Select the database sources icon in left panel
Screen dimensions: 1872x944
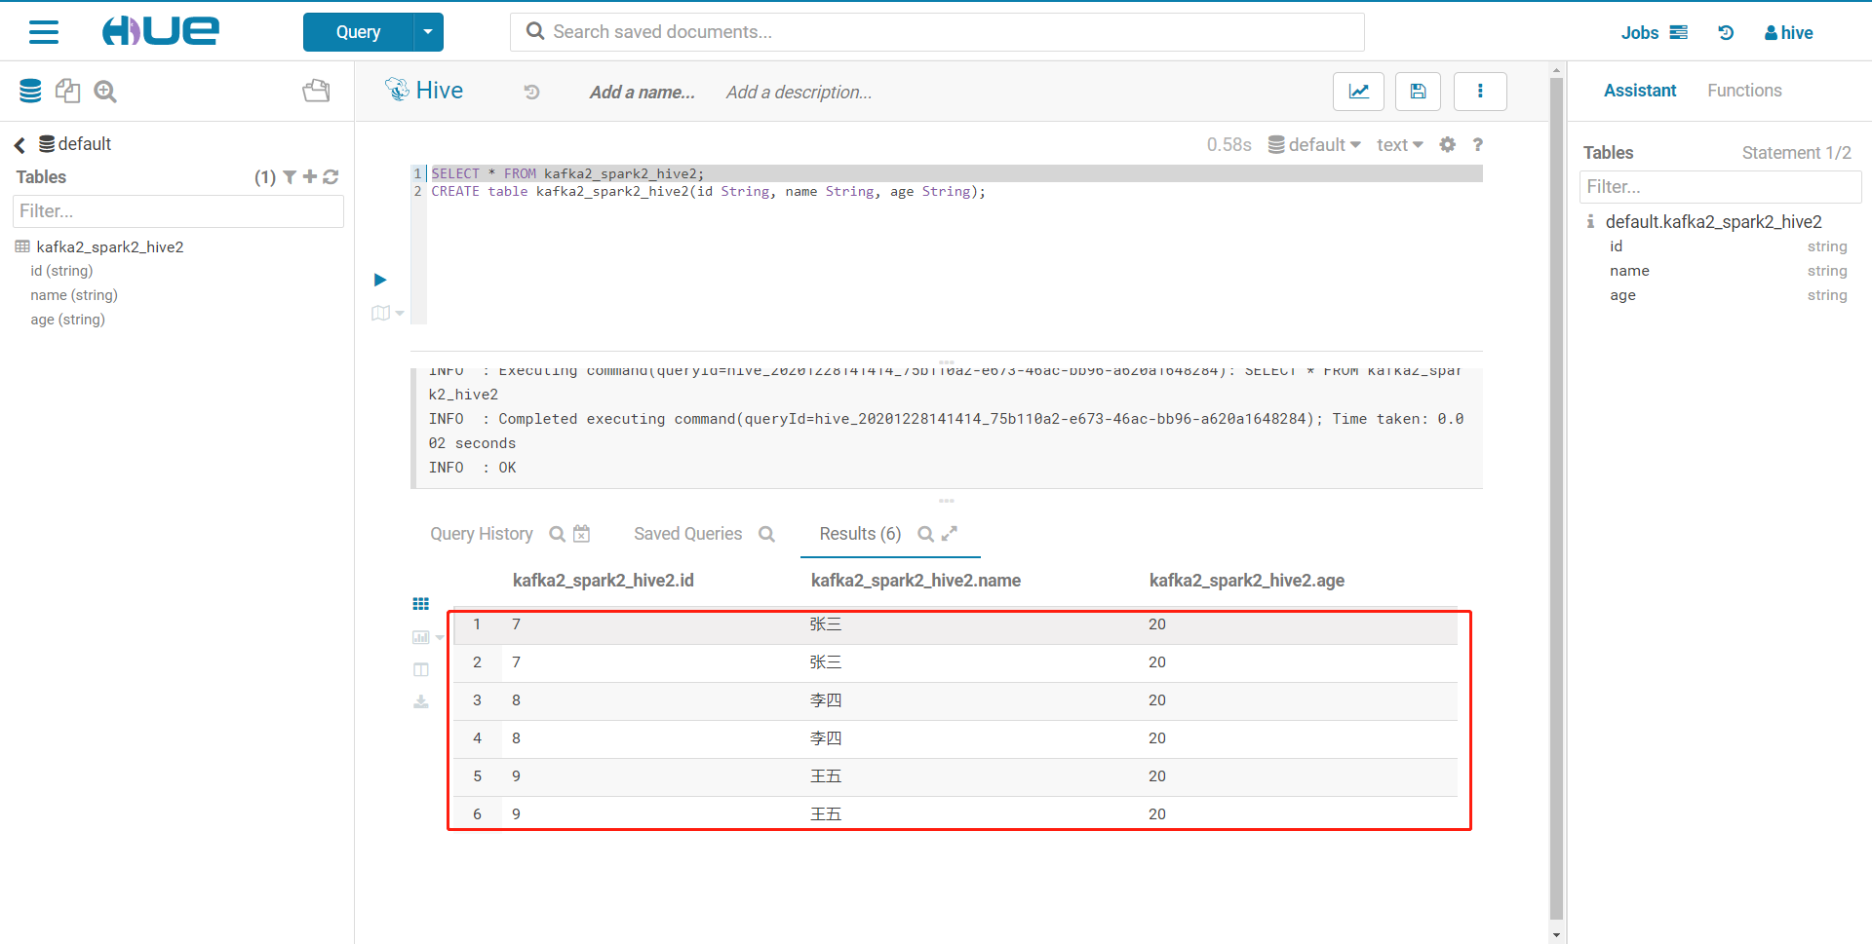30,92
